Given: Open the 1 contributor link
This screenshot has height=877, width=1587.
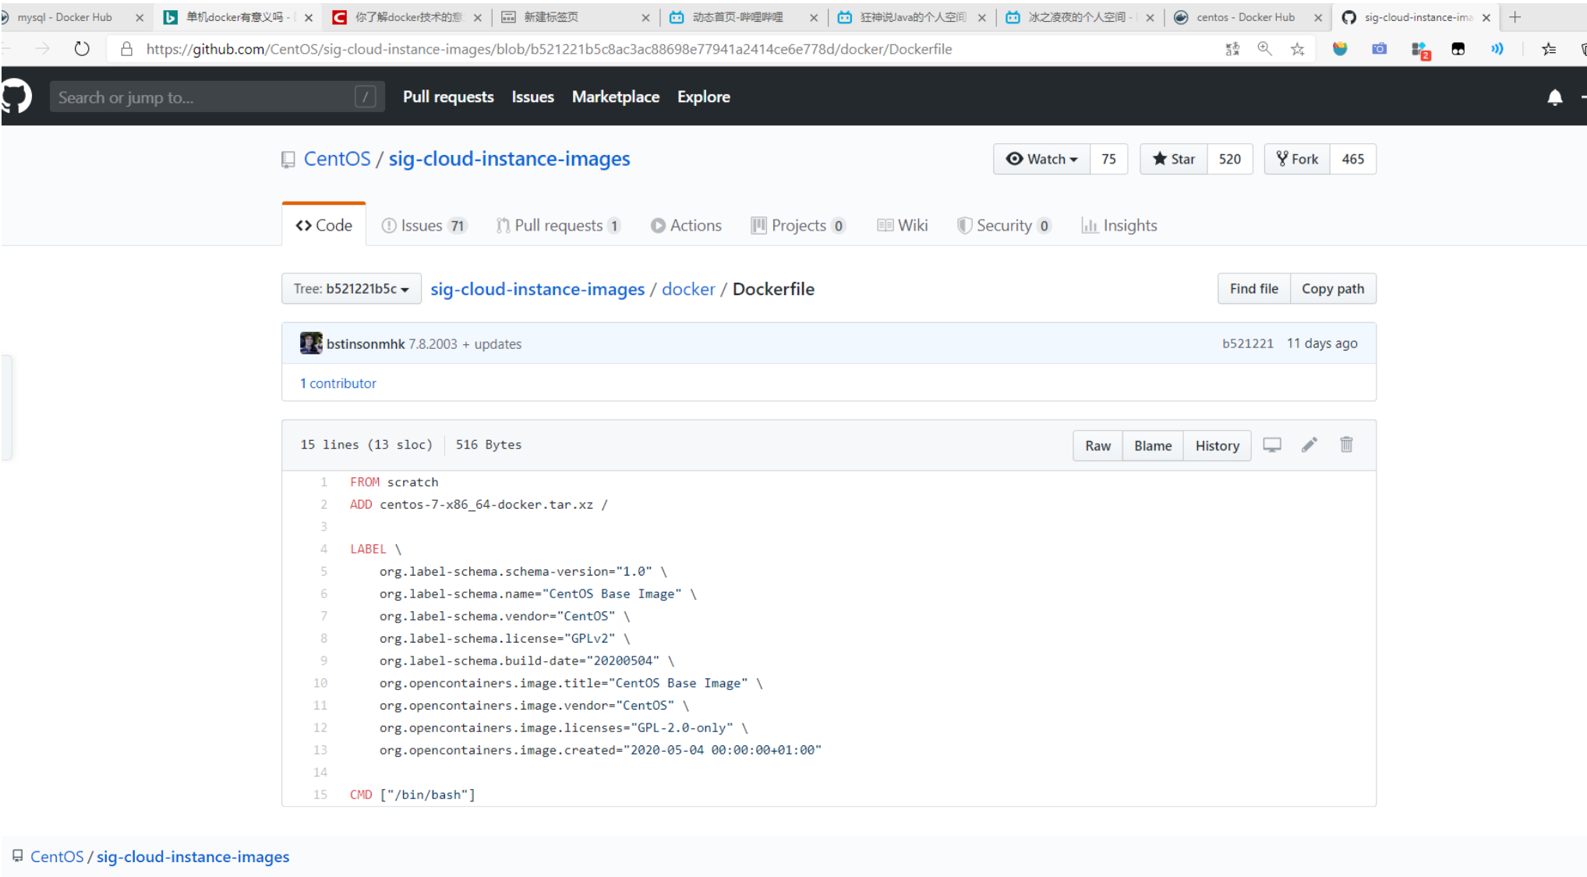Looking at the screenshot, I should point(338,383).
